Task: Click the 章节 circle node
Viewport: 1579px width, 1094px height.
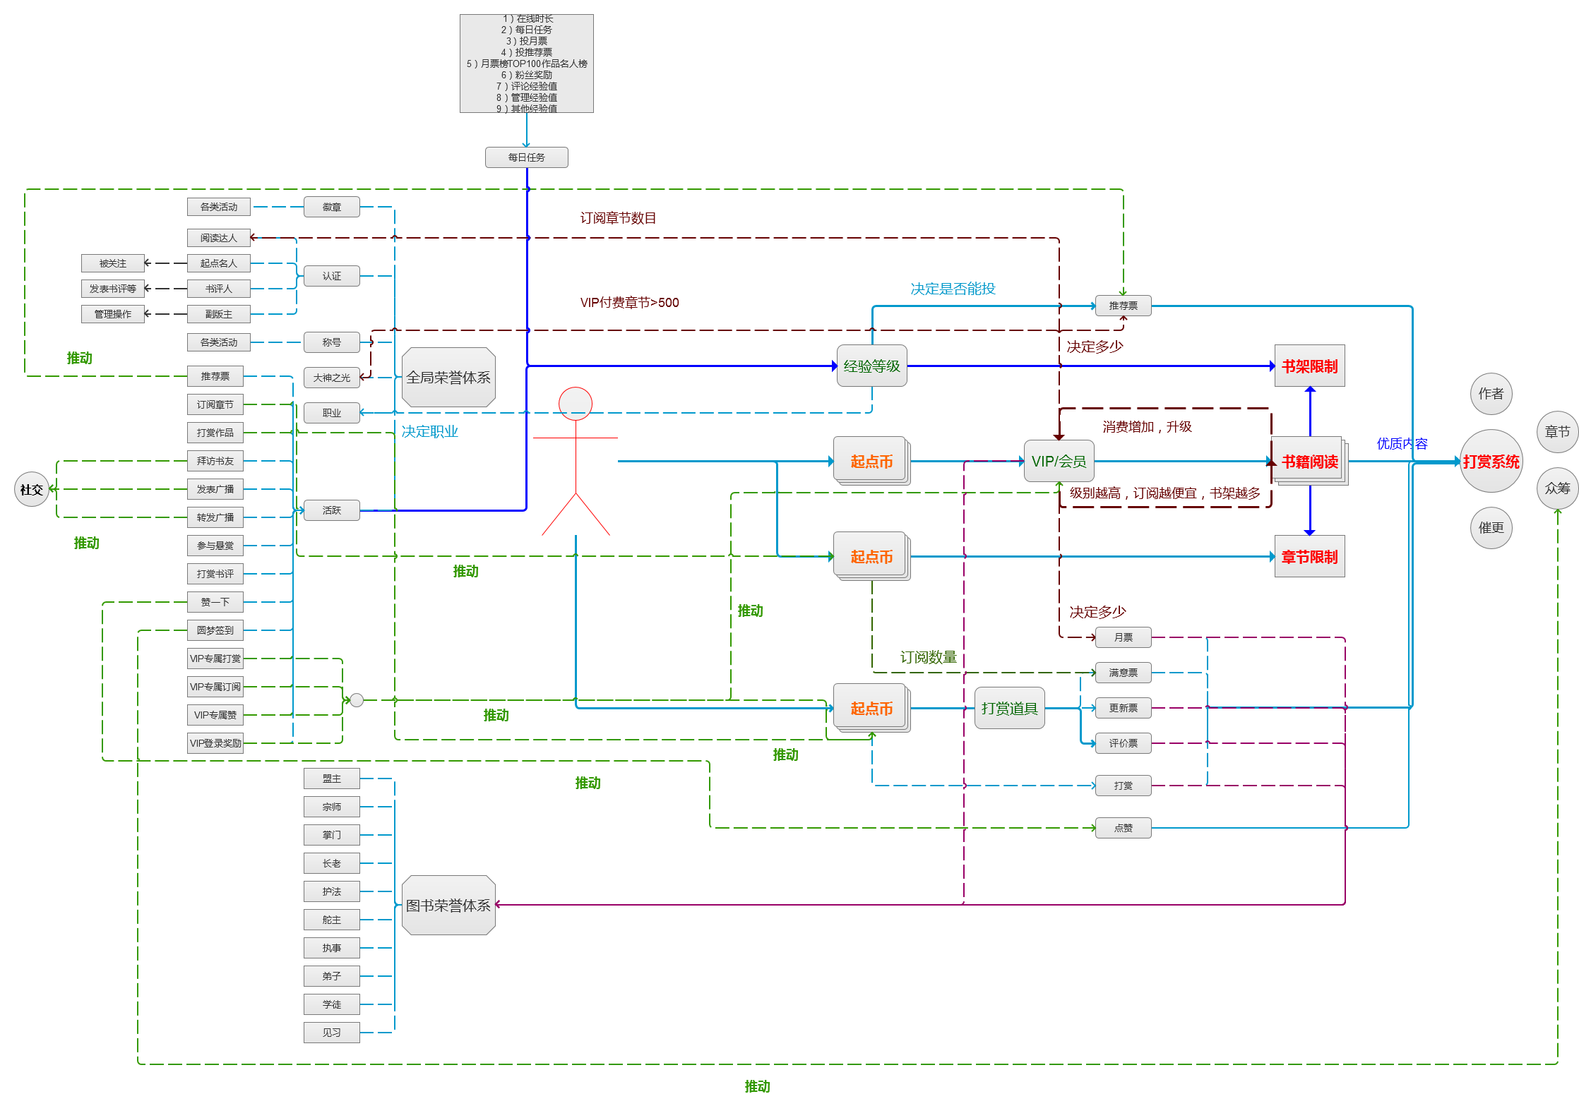Action: click(1556, 431)
